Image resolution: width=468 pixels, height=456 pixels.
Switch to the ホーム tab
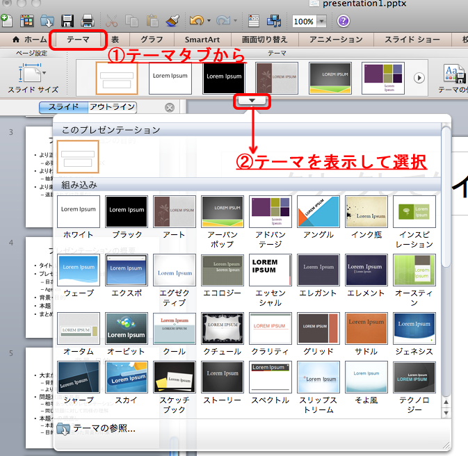pos(29,40)
